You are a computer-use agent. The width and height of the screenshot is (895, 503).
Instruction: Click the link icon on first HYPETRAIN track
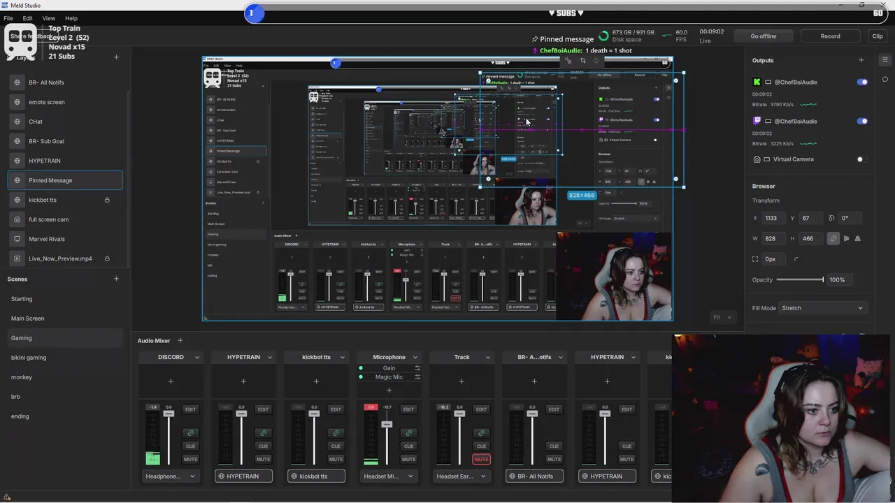point(263,433)
